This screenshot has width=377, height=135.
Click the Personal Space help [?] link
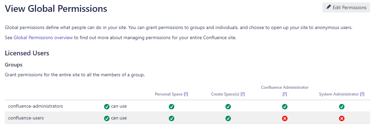pyautogui.click(x=186, y=94)
